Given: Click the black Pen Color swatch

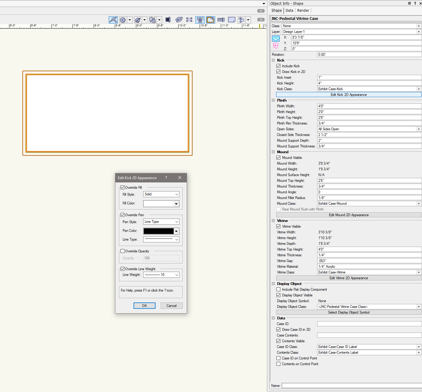Looking at the screenshot, I should [x=159, y=231].
